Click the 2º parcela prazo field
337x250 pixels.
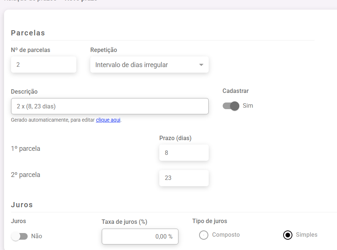pos(184,178)
